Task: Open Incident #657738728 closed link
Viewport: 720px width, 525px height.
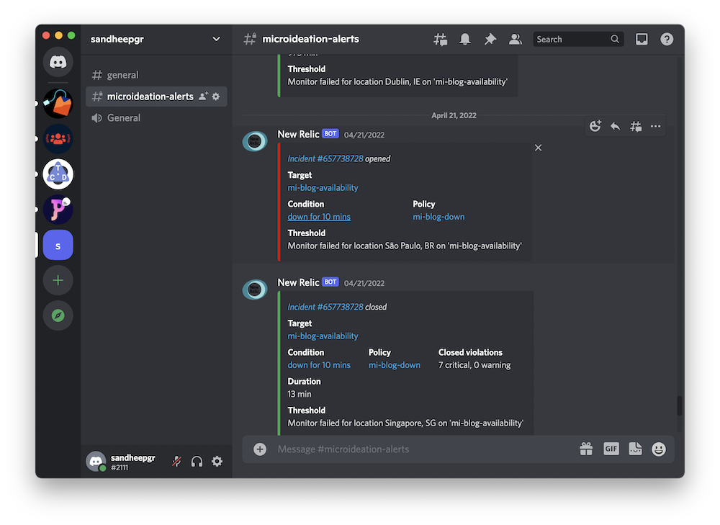Action: coord(325,308)
